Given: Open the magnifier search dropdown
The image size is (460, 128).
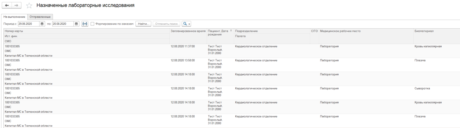Looking at the screenshot, I should (x=186, y=24).
